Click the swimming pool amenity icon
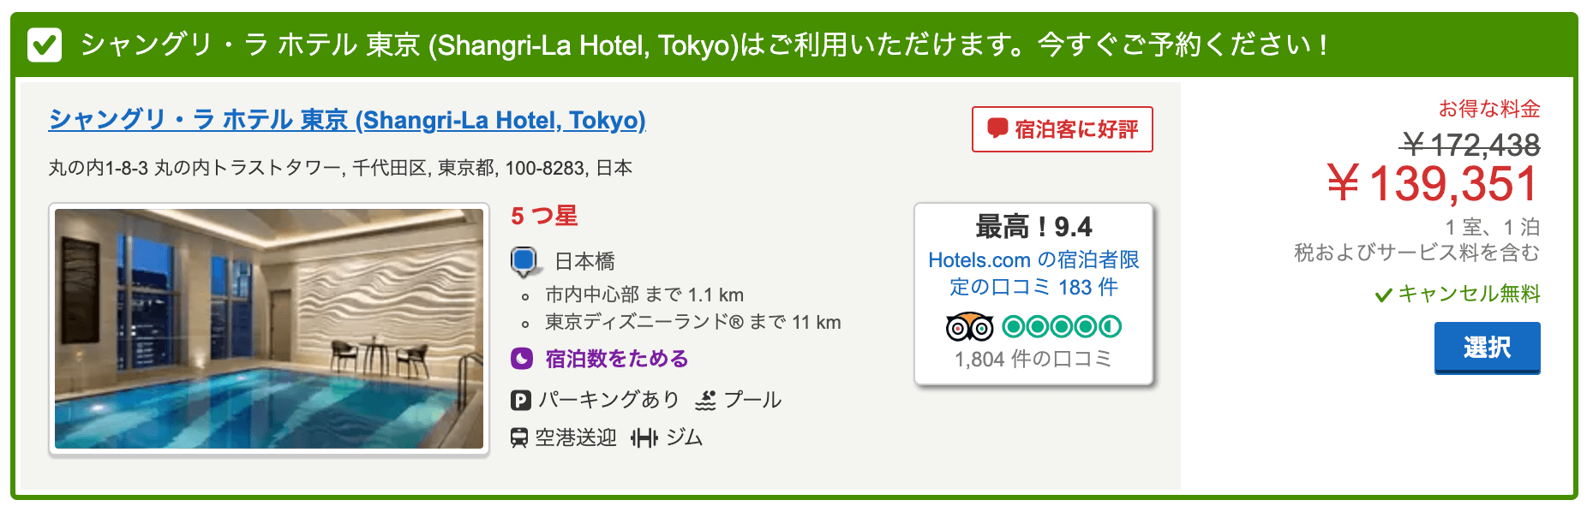1587x512 pixels. tap(705, 400)
